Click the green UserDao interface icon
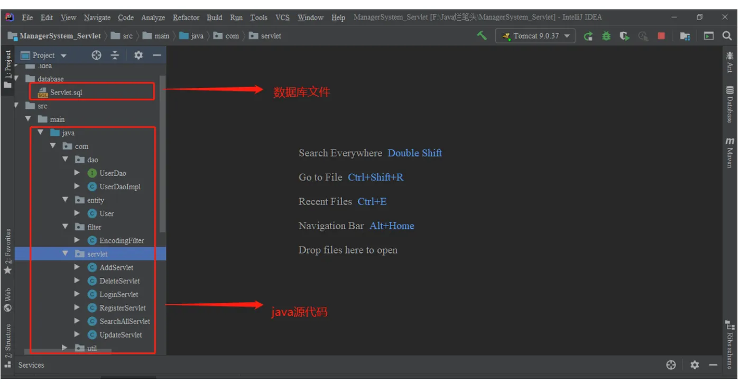This screenshot has width=740, height=383. pyautogui.click(x=92, y=173)
